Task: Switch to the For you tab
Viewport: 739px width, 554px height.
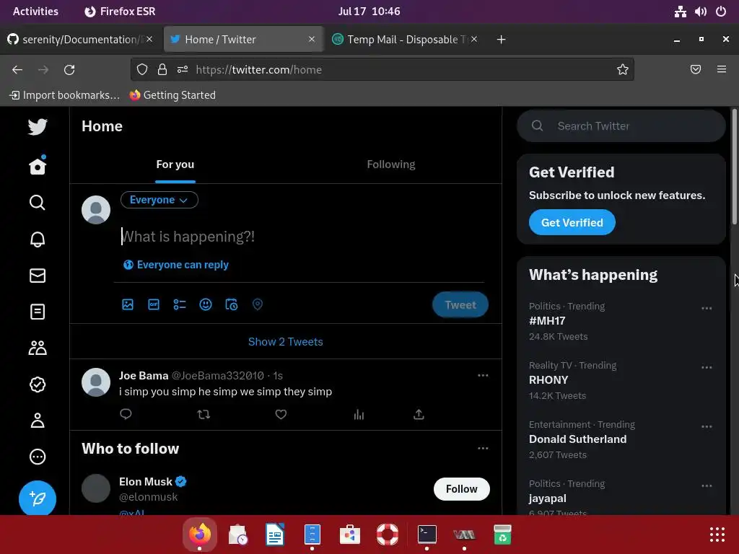Action: 175,164
